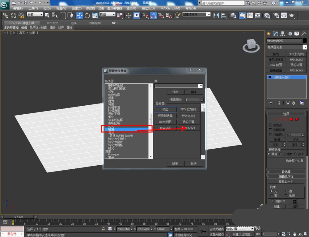
Task: Open the MAXScript(M) menu
Action: pos(170,8)
